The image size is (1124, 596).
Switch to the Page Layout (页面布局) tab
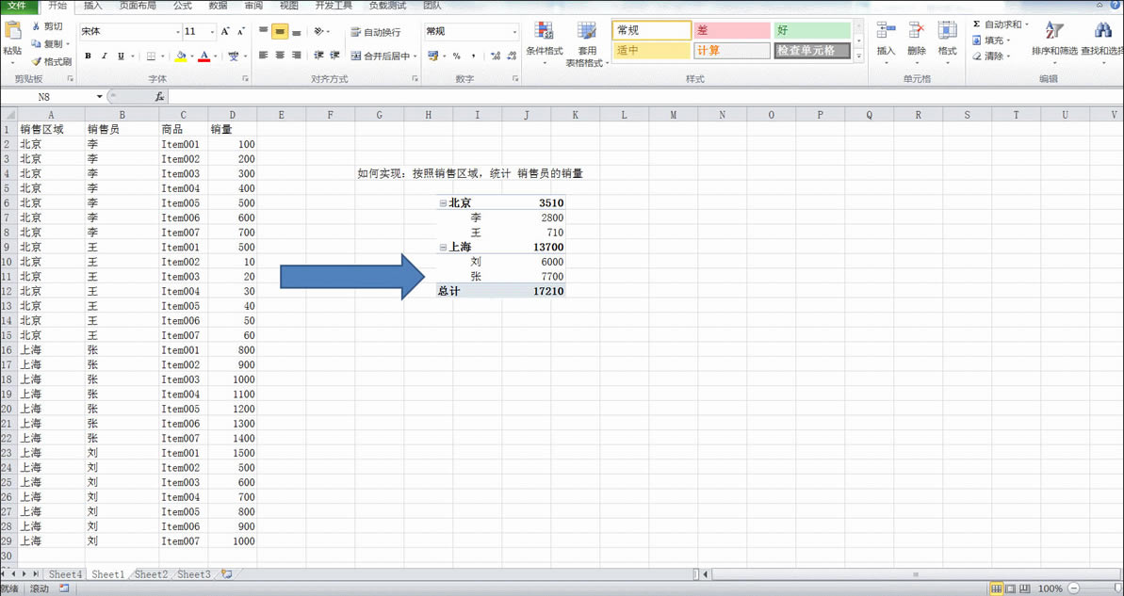click(x=138, y=6)
